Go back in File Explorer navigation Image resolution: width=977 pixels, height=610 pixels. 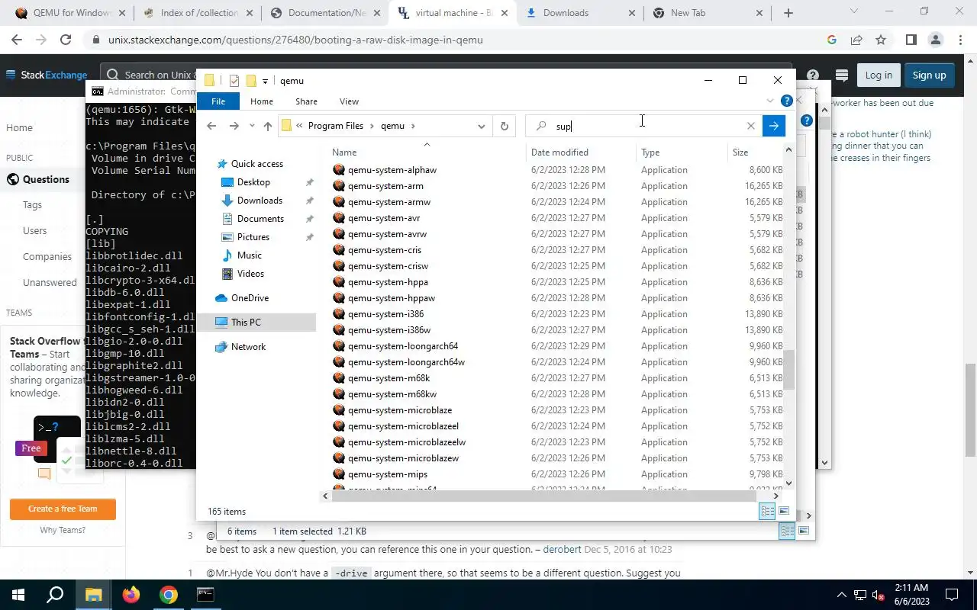point(212,126)
